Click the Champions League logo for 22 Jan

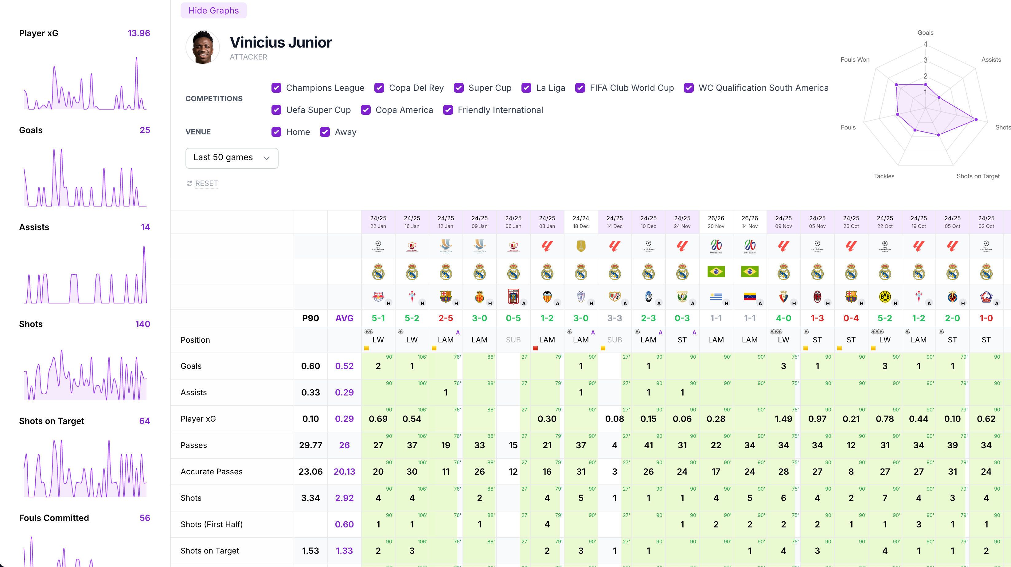pos(378,246)
